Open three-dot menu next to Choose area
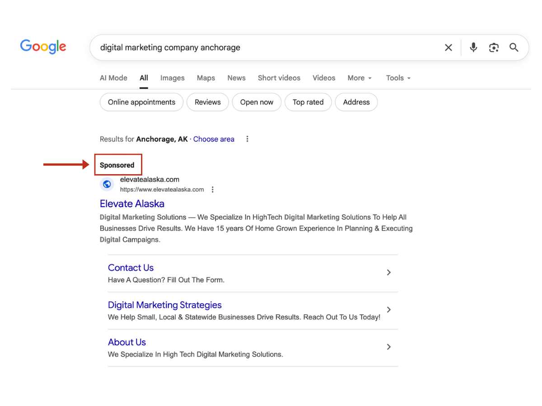 click(x=247, y=139)
